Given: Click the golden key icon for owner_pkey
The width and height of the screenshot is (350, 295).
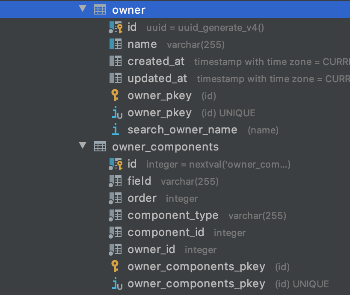Looking at the screenshot, I should coord(115,95).
